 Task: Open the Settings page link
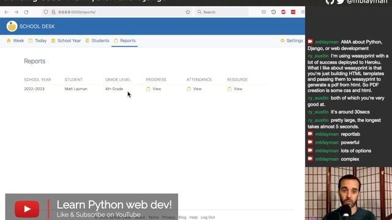click(x=292, y=40)
